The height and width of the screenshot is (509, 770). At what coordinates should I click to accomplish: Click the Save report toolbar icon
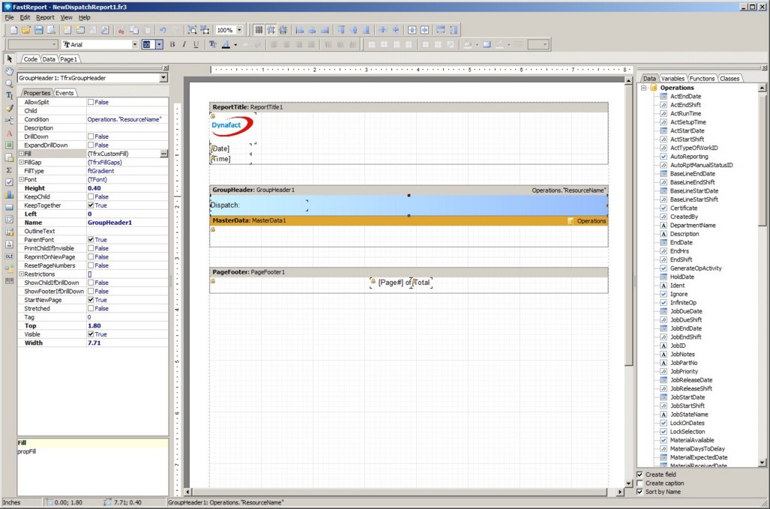[38, 30]
